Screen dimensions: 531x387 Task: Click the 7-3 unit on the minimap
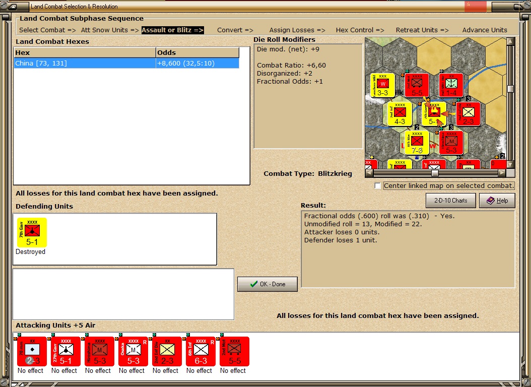tap(417, 143)
